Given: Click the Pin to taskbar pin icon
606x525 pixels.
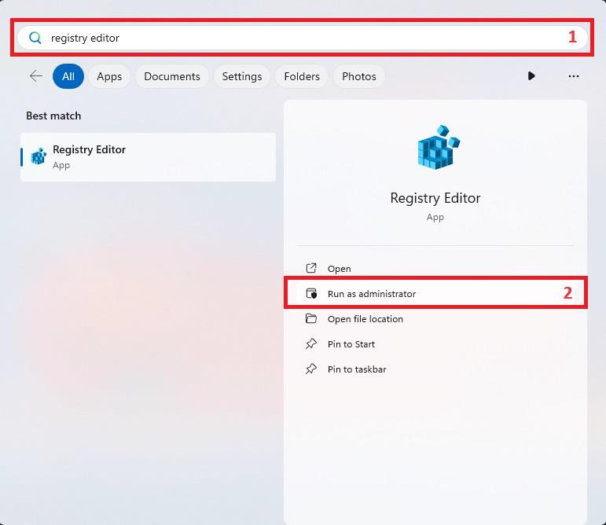Looking at the screenshot, I should point(311,369).
